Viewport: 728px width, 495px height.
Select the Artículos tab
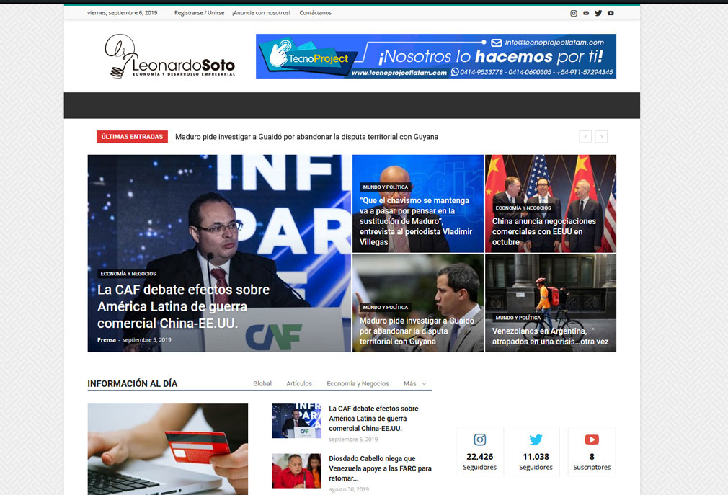(x=299, y=383)
